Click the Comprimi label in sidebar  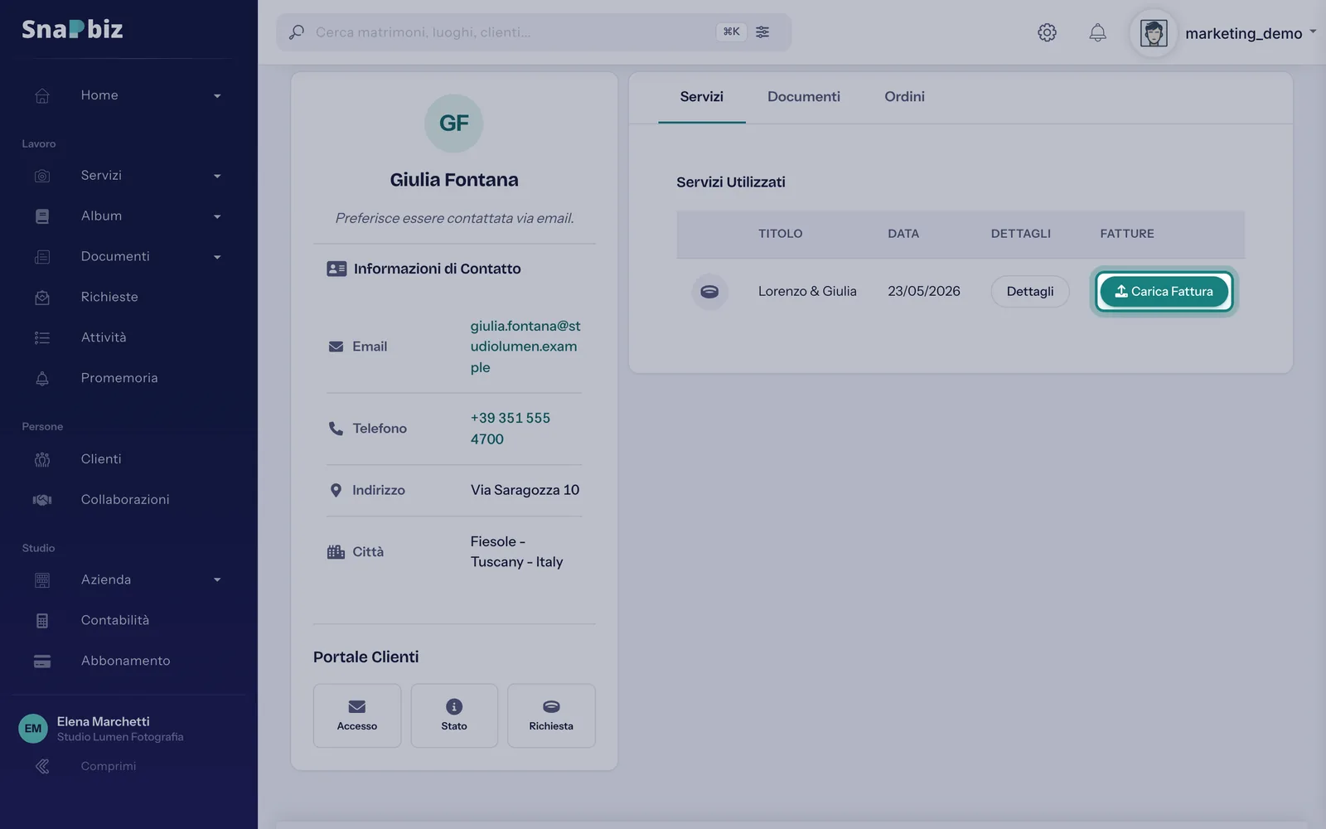tap(109, 766)
